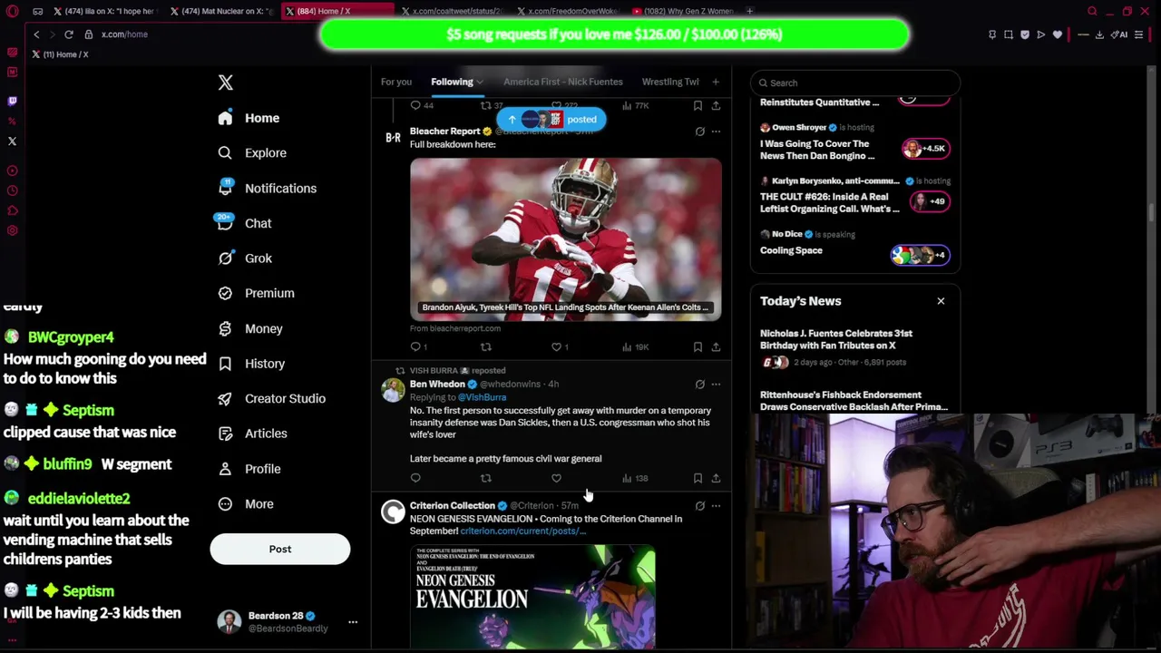This screenshot has height=653, width=1161.
Task: Expand the More menu in the sidebar
Action: click(246, 504)
